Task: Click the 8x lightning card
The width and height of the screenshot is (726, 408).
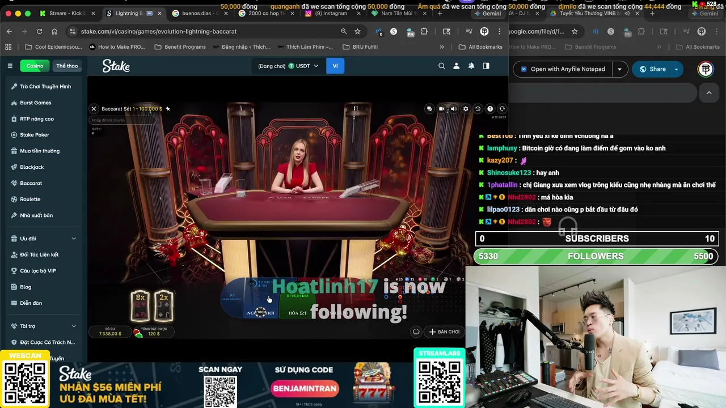Action: pyautogui.click(x=140, y=305)
